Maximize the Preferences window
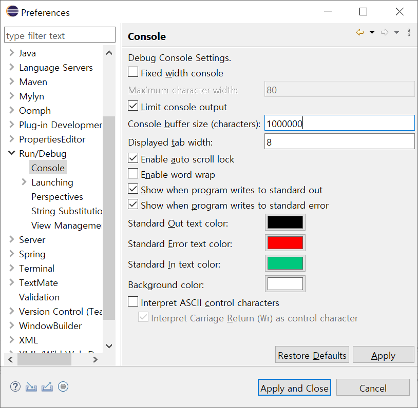Image resolution: width=418 pixels, height=408 pixels. (364, 11)
